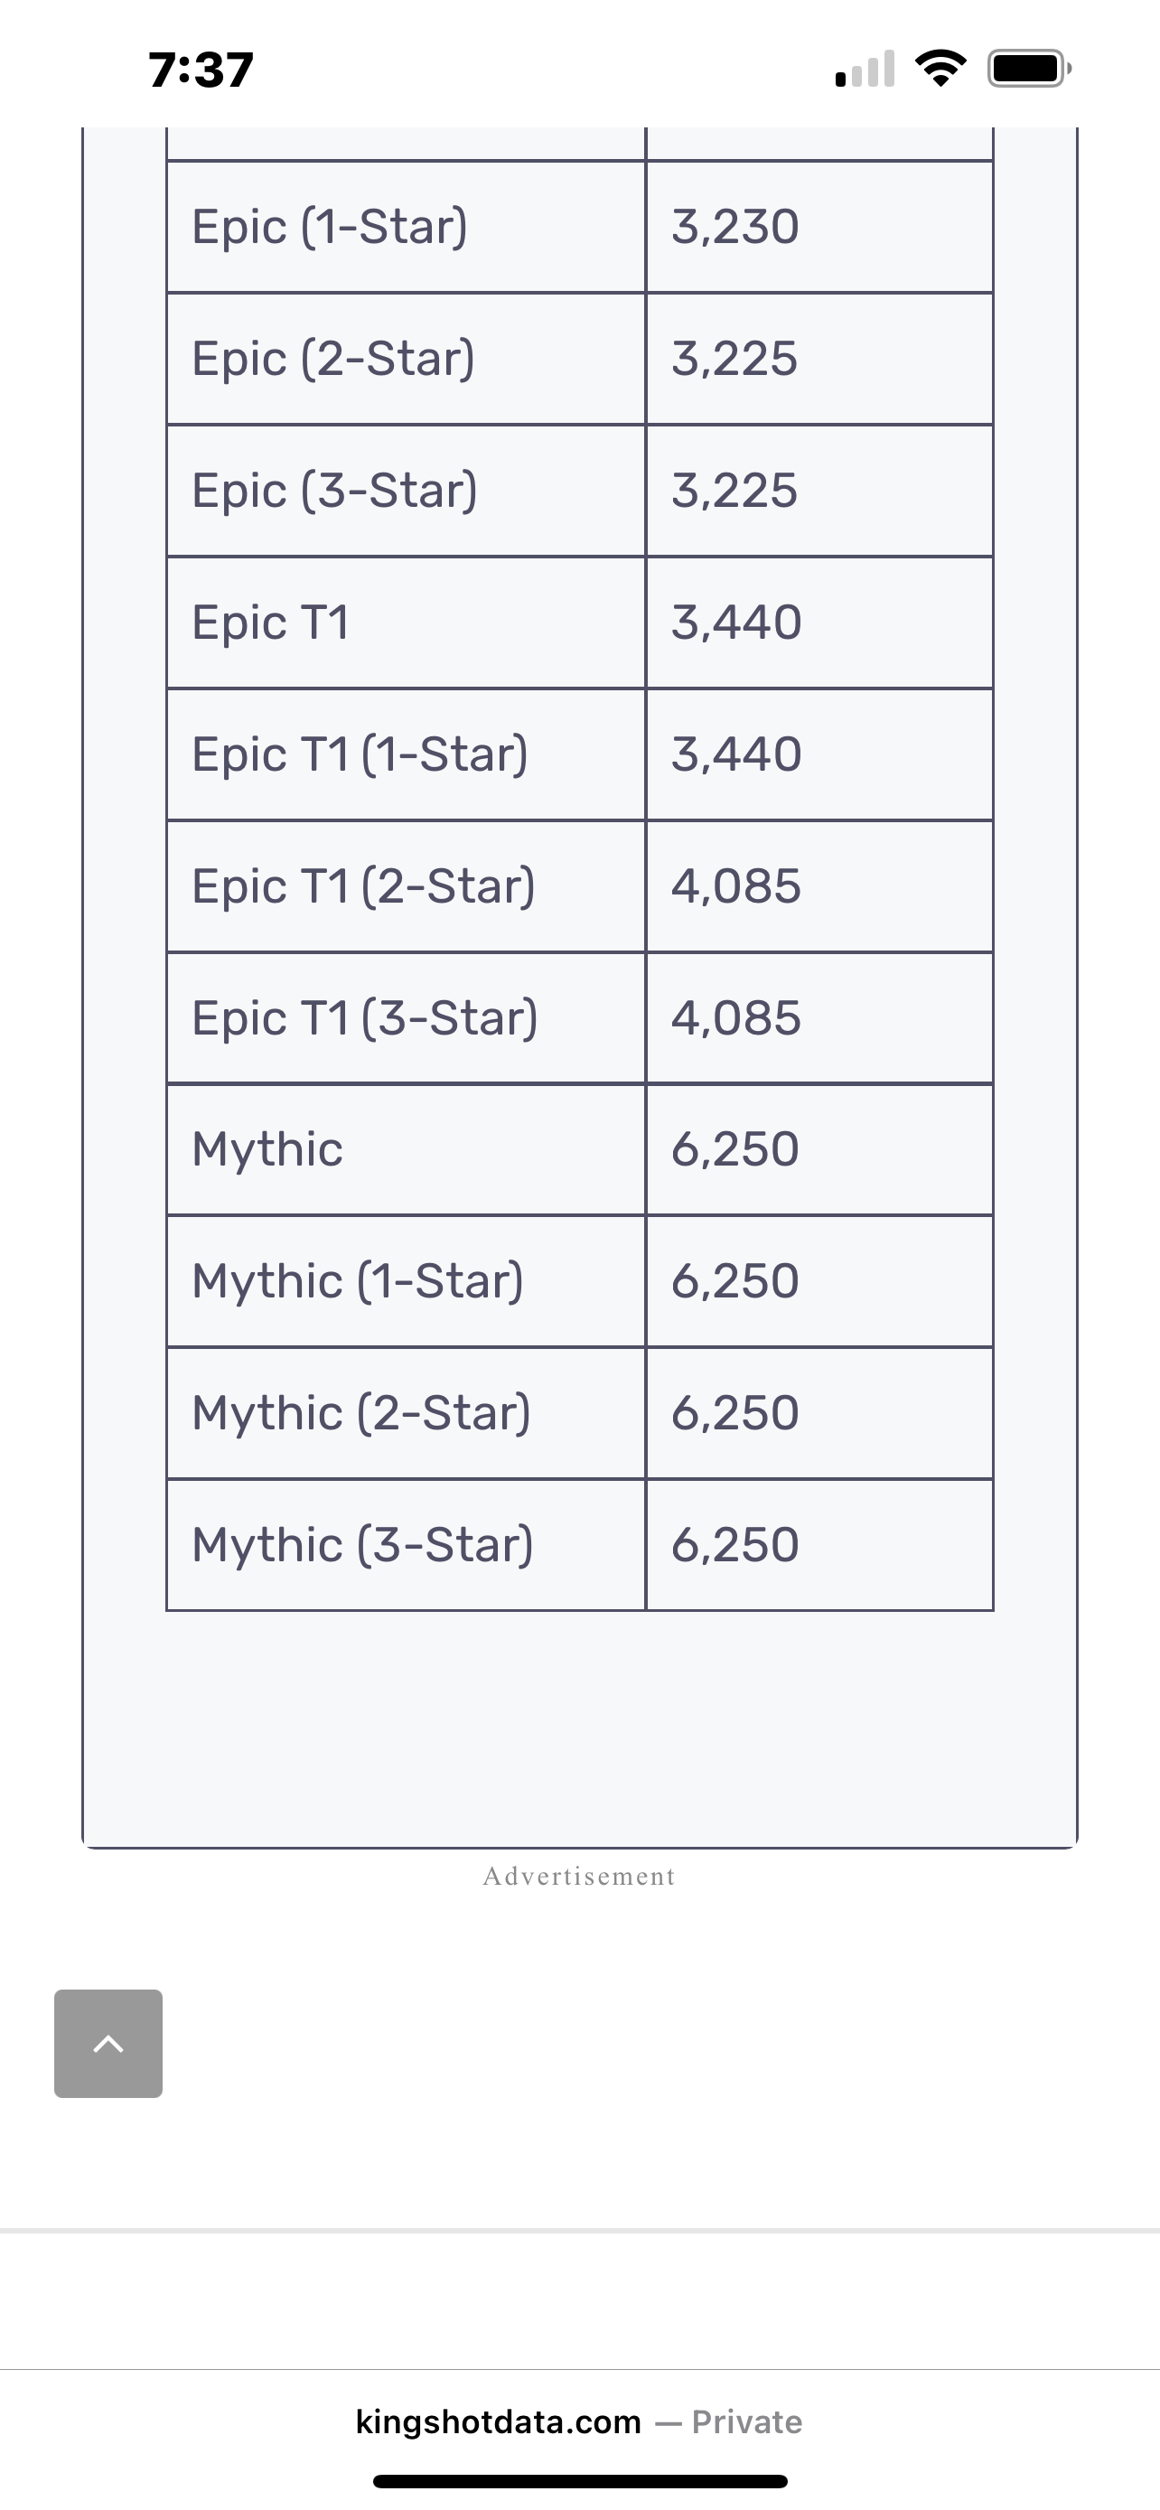Tap the scroll-to-top arrow button
The width and height of the screenshot is (1160, 2510).
click(x=108, y=2043)
